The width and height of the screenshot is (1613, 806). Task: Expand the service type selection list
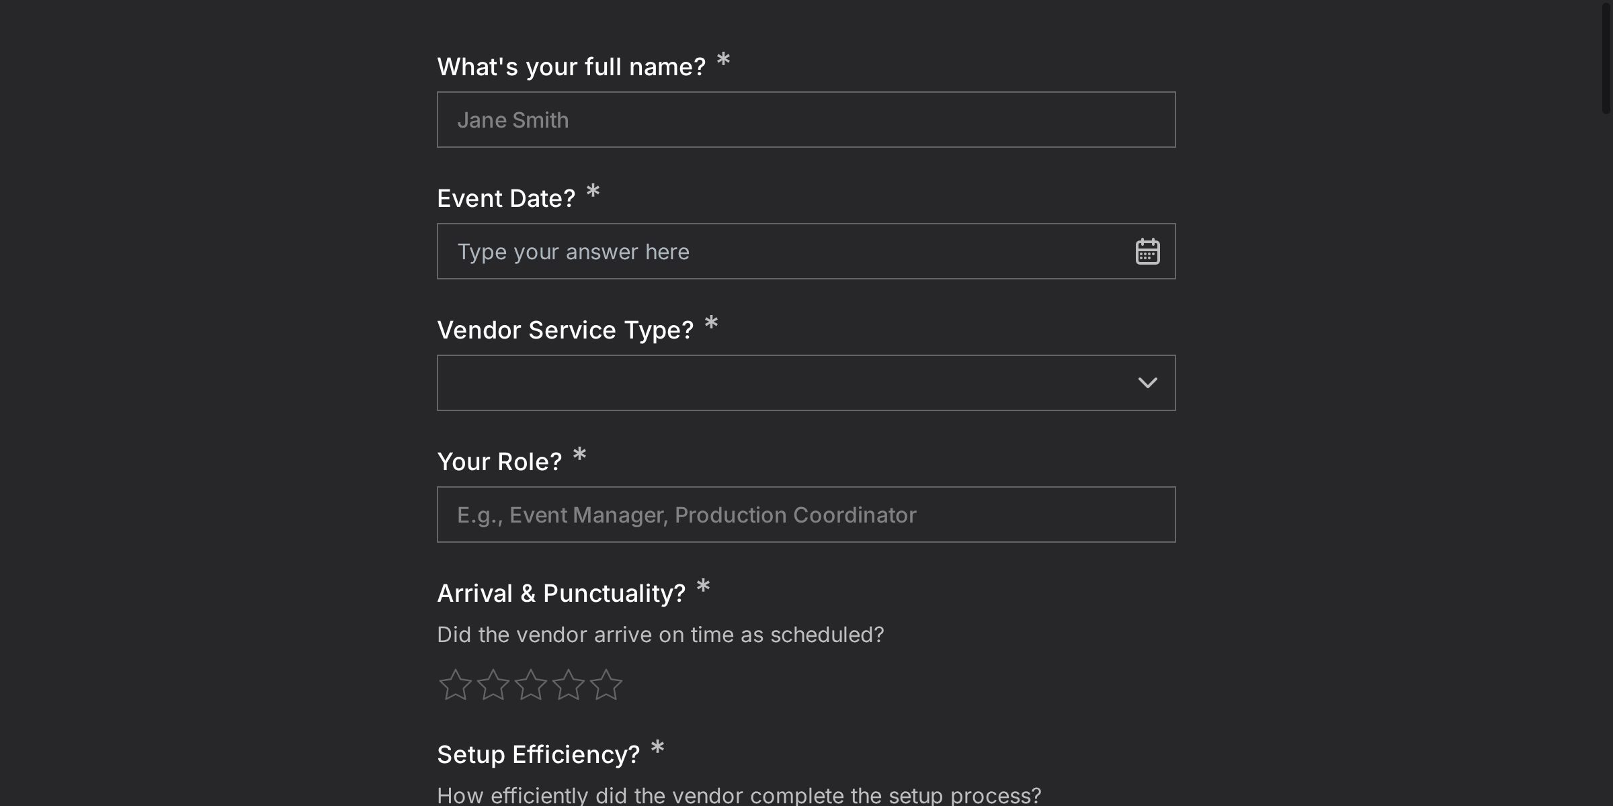806,382
